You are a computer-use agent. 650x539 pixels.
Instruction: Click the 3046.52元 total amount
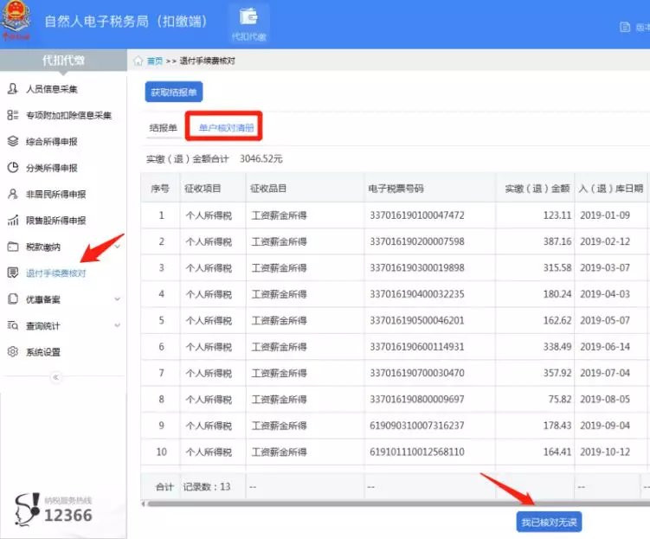coord(261,158)
